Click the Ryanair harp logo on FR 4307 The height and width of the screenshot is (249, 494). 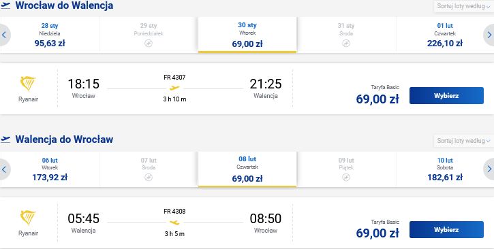[28, 84]
